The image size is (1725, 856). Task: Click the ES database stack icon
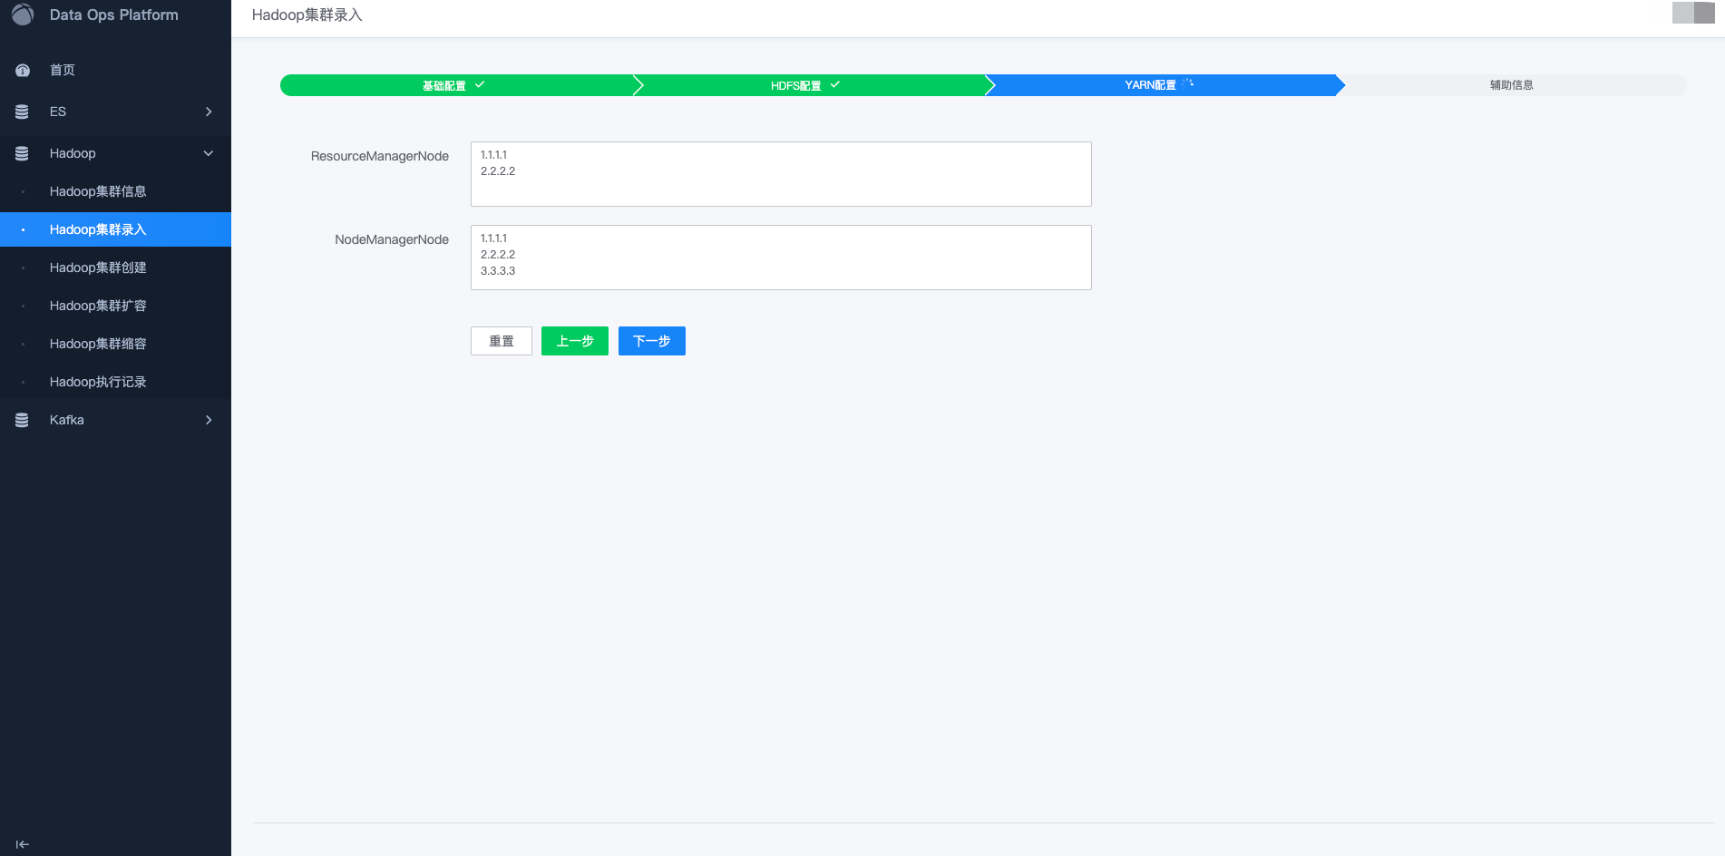click(x=22, y=112)
